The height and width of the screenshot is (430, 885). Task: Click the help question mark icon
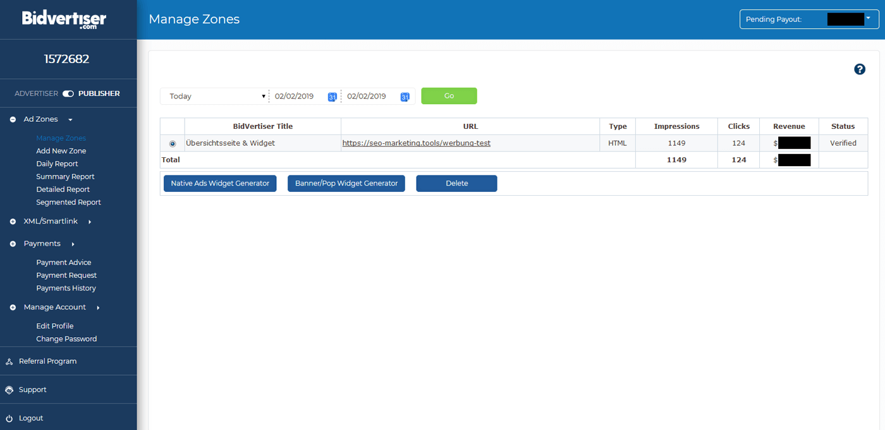pyautogui.click(x=859, y=69)
